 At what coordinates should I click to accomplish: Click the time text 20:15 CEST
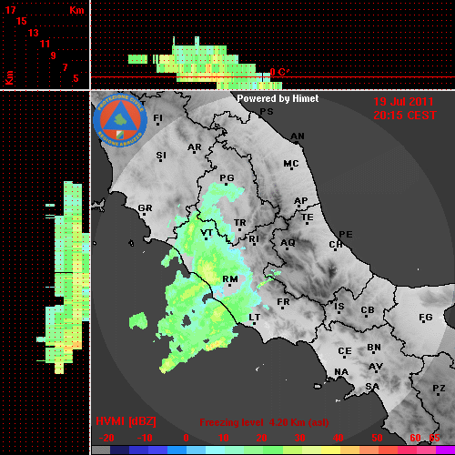click(405, 116)
